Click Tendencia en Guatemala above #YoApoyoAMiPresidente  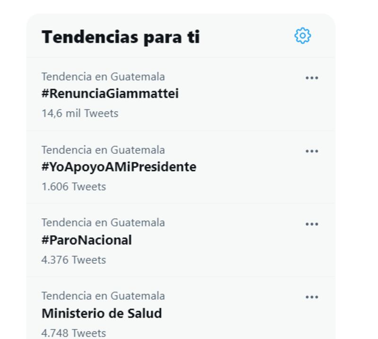103,150
